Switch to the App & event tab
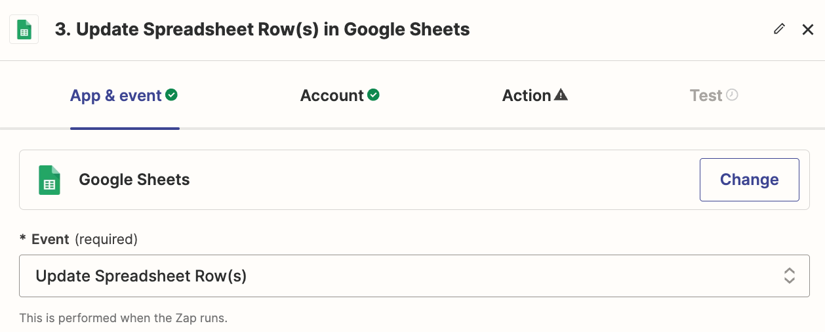The image size is (825, 332). [116, 96]
